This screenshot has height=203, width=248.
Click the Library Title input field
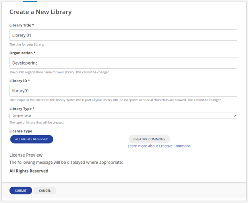click(123, 35)
